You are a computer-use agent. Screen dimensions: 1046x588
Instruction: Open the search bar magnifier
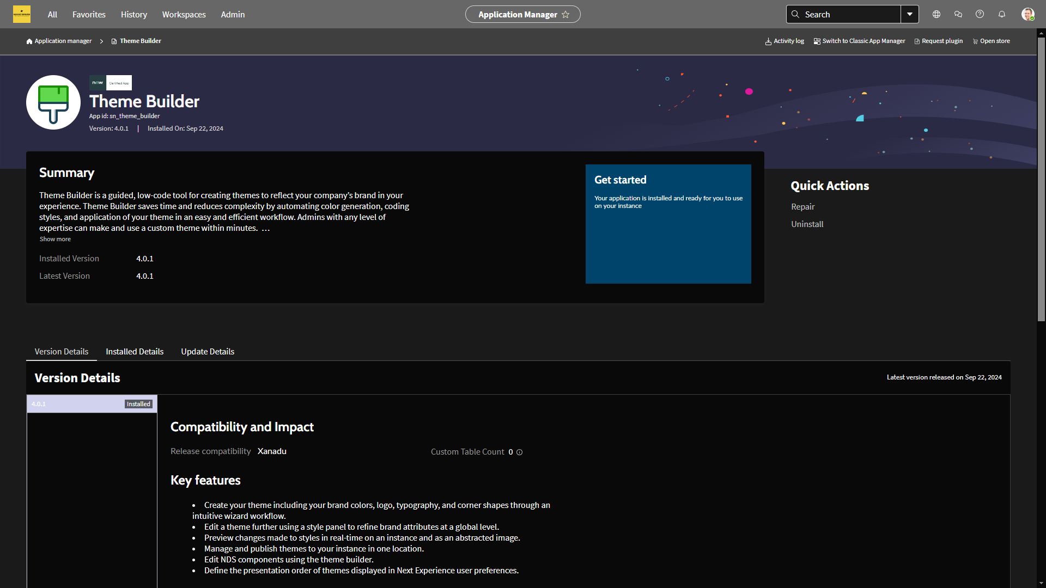[795, 14]
